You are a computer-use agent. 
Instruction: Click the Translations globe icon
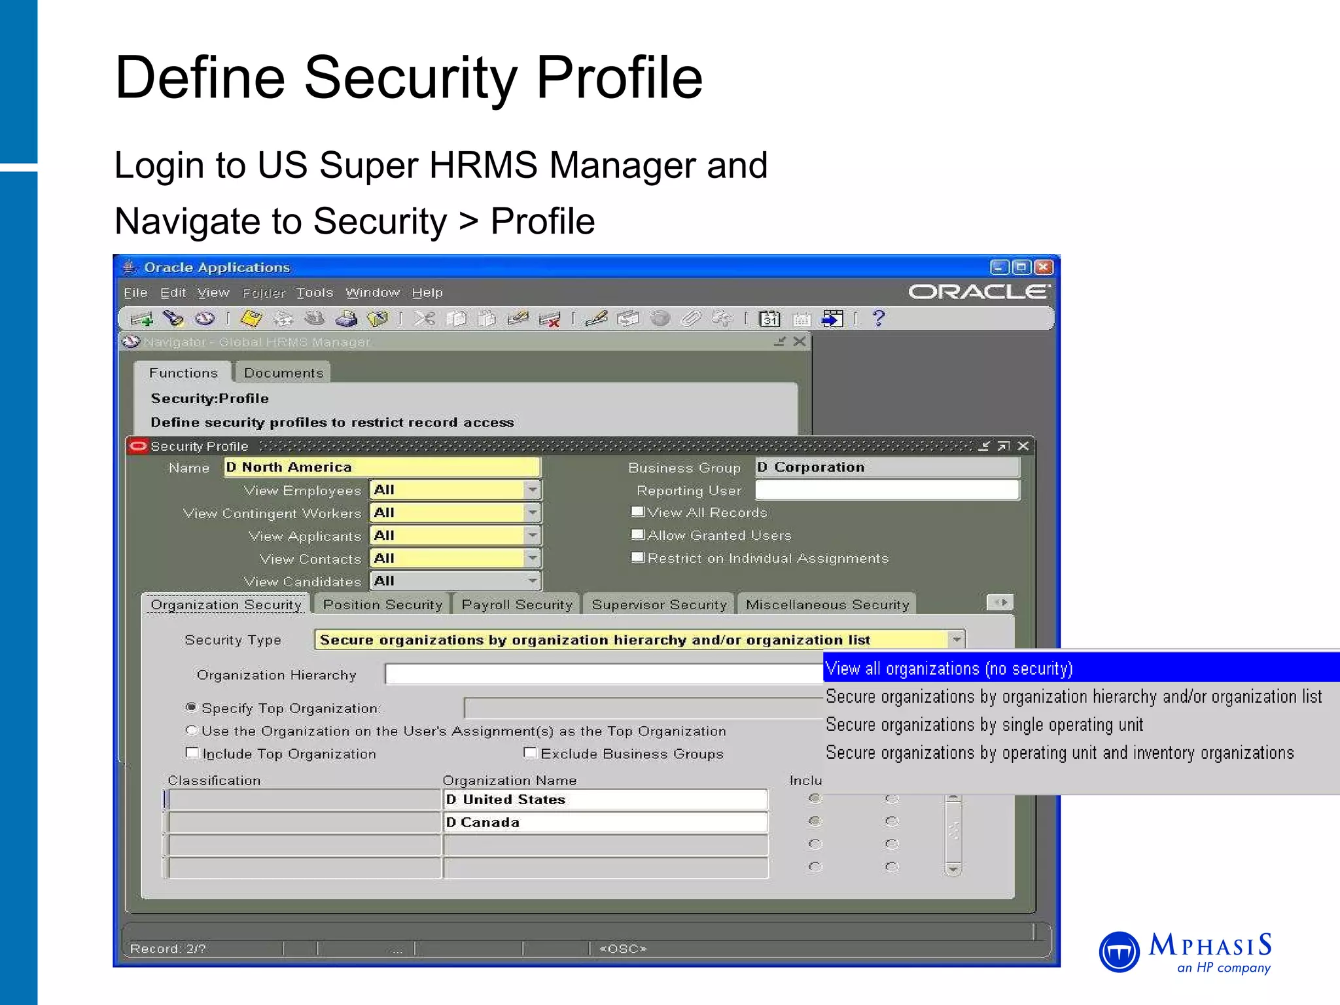click(x=660, y=319)
